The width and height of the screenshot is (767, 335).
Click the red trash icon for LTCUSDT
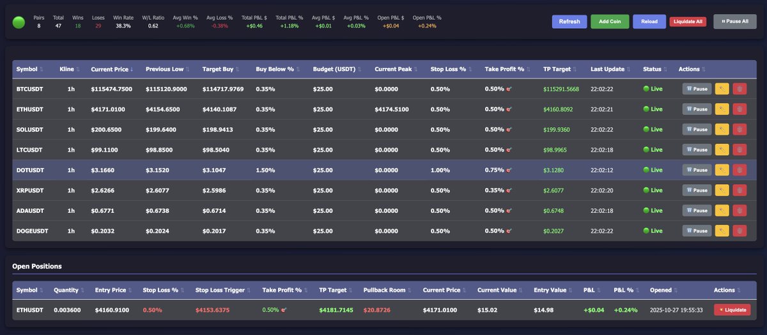click(x=740, y=150)
